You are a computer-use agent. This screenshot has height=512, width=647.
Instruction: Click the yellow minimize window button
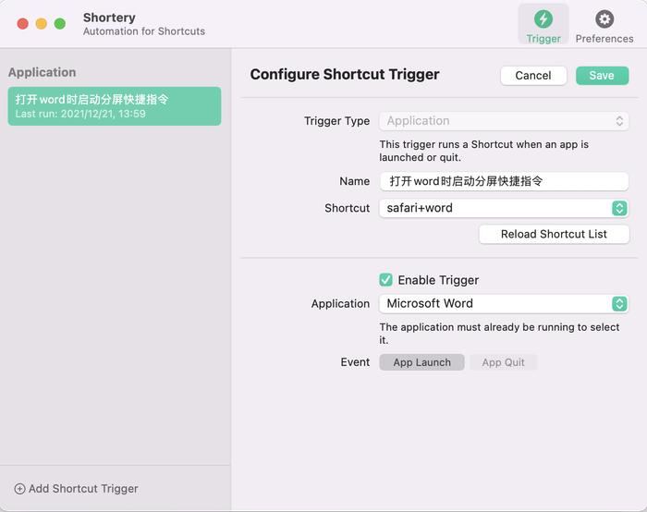tap(42, 24)
